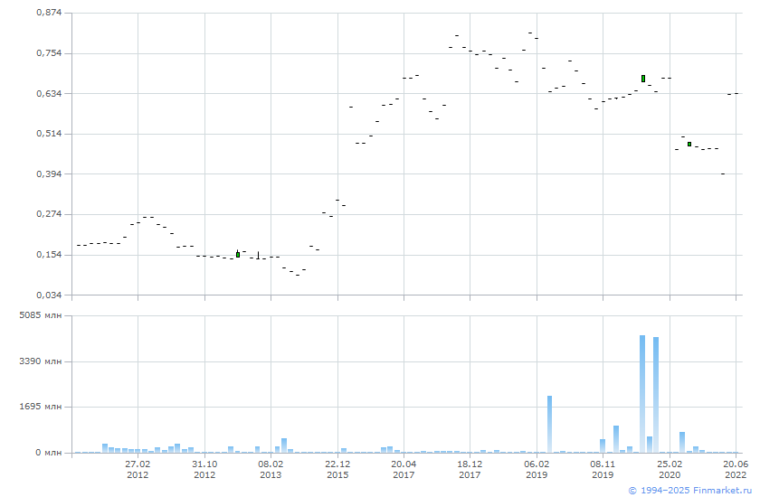Click the 20.04 2017 date label

click(x=404, y=469)
